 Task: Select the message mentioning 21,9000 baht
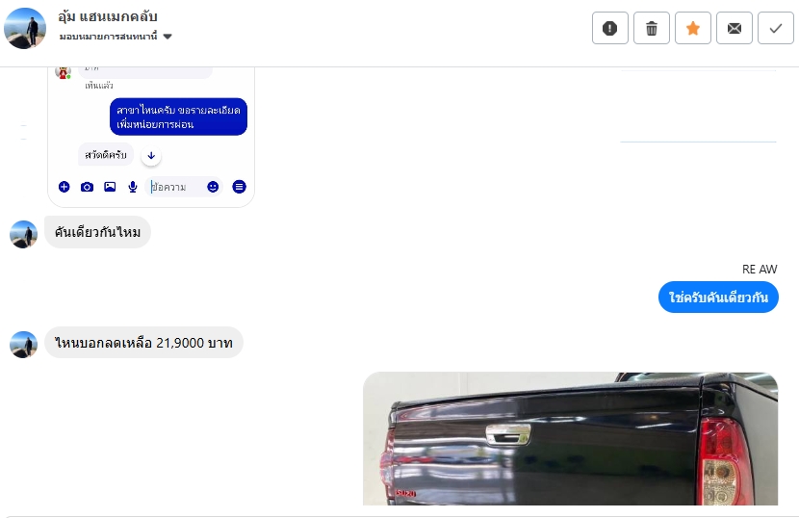[x=143, y=343]
